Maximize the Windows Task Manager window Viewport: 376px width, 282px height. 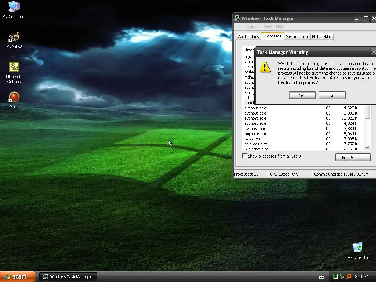click(366, 18)
